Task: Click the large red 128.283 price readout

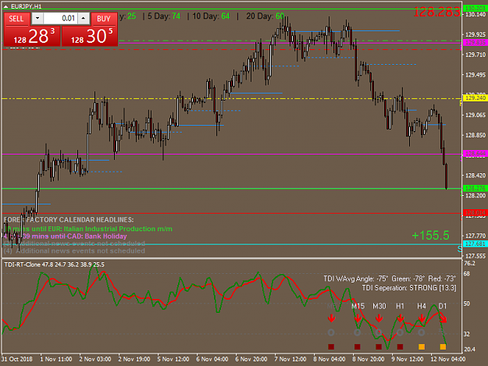Action: click(436, 12)
